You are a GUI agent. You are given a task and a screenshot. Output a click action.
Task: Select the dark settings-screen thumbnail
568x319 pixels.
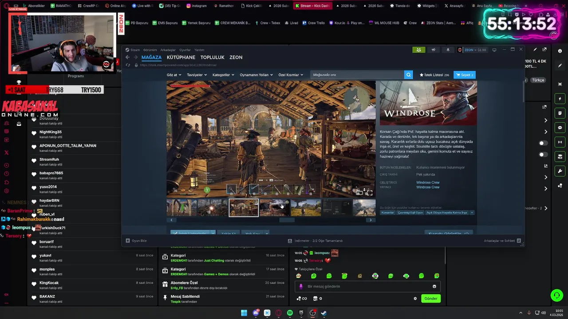tap(337, 208)
